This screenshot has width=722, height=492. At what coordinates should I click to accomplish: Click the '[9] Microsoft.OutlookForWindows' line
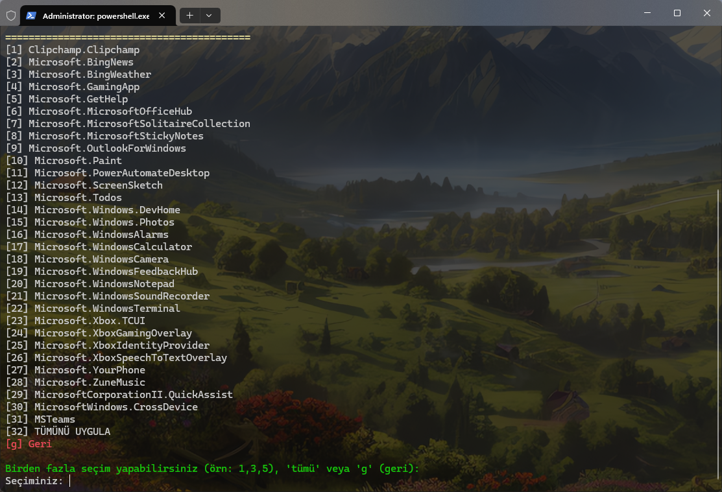pos(96,148)
